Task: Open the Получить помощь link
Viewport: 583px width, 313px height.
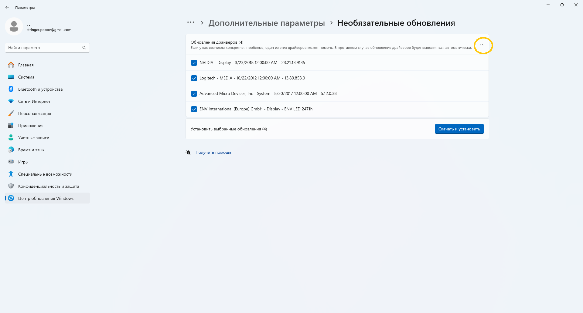Action: tap(213, 152)
